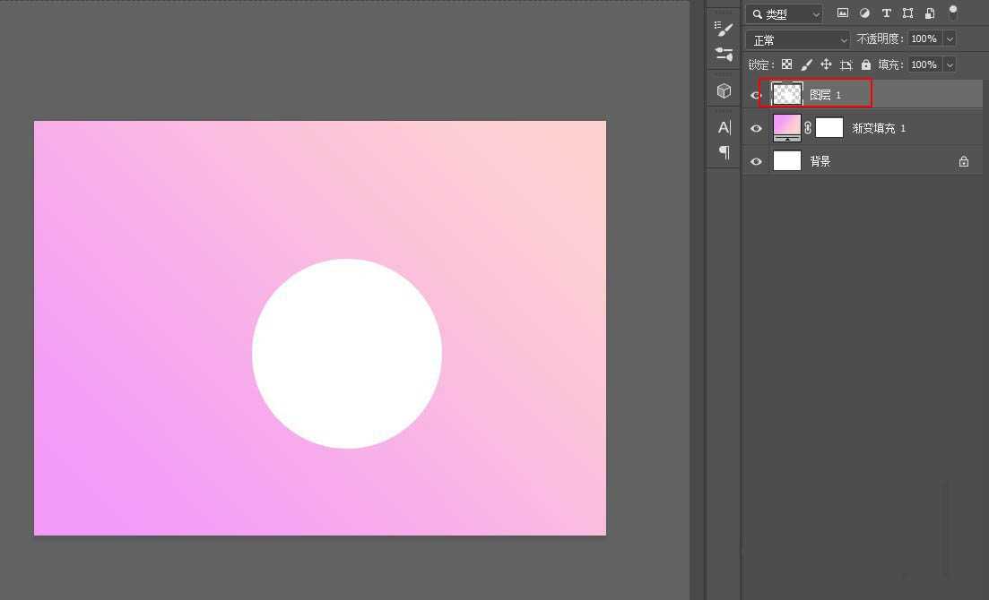Click the lock transparent pixels icon
The width and height of the screenshot is (989, 600).
click(x=786, y=64)
